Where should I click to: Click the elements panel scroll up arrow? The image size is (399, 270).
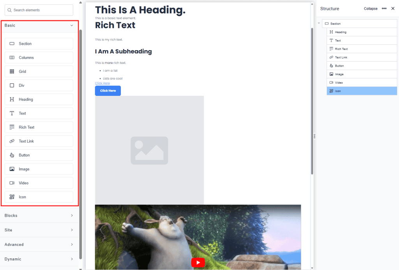tap(80, 3)
